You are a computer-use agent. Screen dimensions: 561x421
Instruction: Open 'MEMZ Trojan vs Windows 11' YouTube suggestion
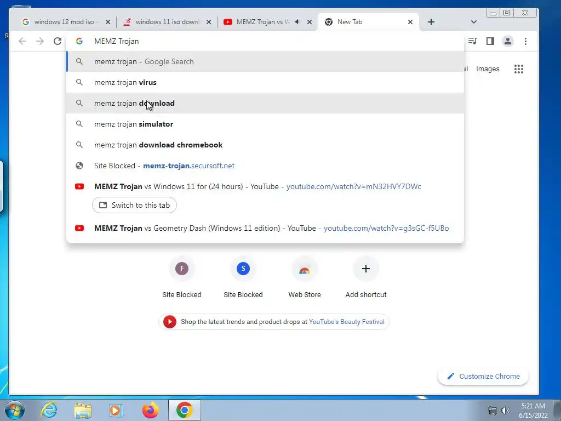pos(265,186)
